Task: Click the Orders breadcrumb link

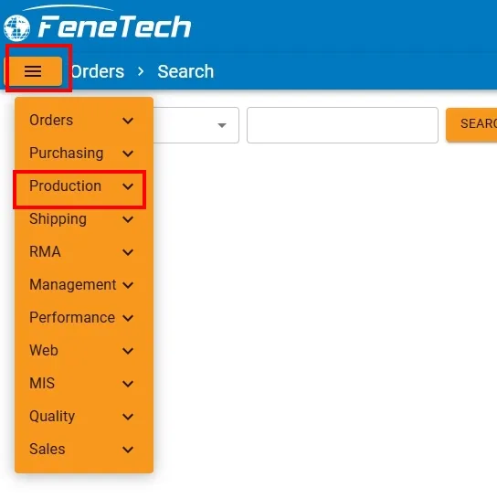Action: coord(98,71)
